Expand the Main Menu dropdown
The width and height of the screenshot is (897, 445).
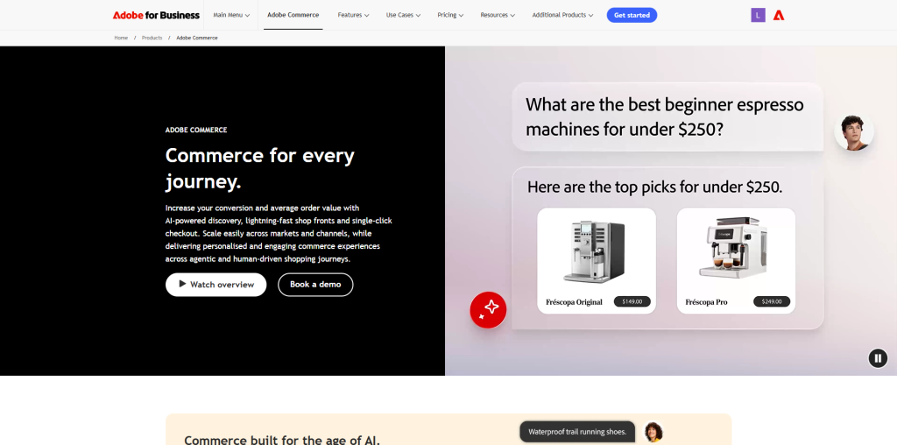tap(231, 15)
